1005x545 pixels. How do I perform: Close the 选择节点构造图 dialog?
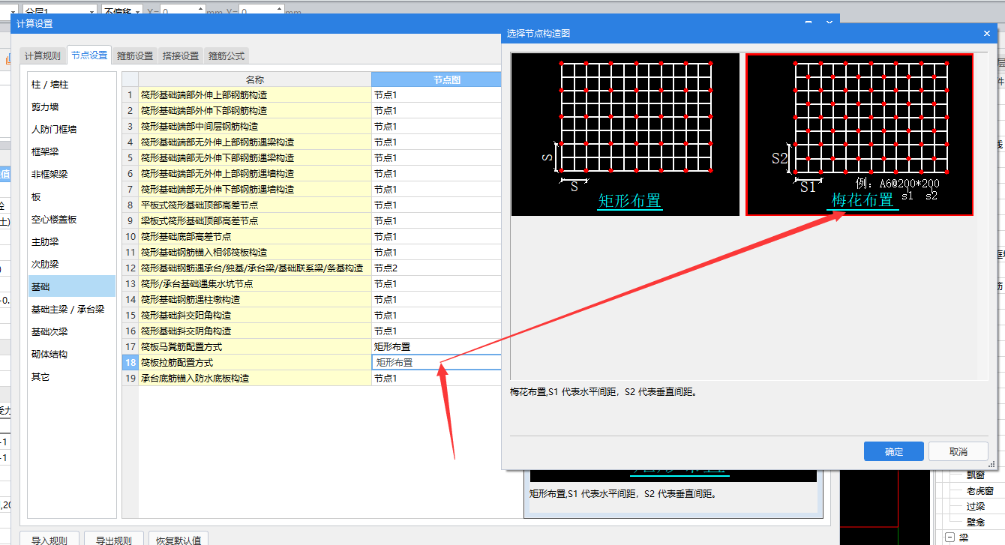click(986, 33)
